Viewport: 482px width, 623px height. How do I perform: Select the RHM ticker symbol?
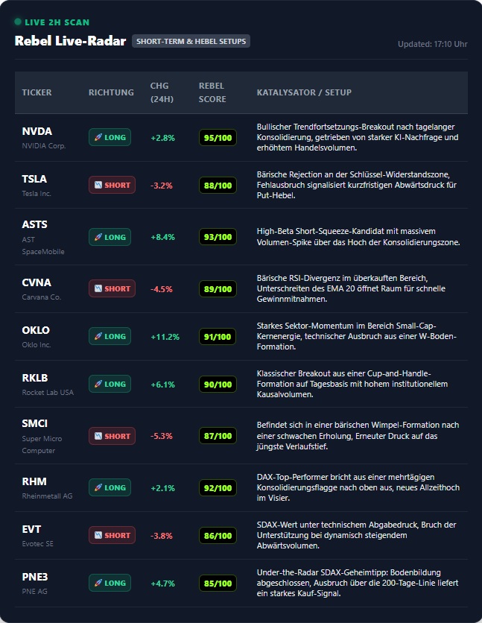tap(34, 481)
